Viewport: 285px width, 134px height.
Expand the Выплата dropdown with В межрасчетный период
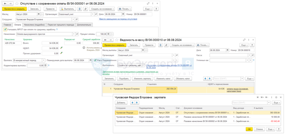point(43,60)
